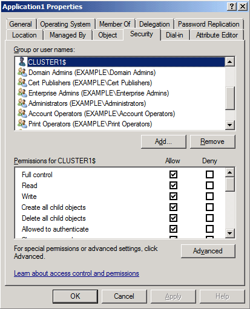250x309 pixels.
Task: Switch to the Attribute Editor tab
Action: click(217, 35)
